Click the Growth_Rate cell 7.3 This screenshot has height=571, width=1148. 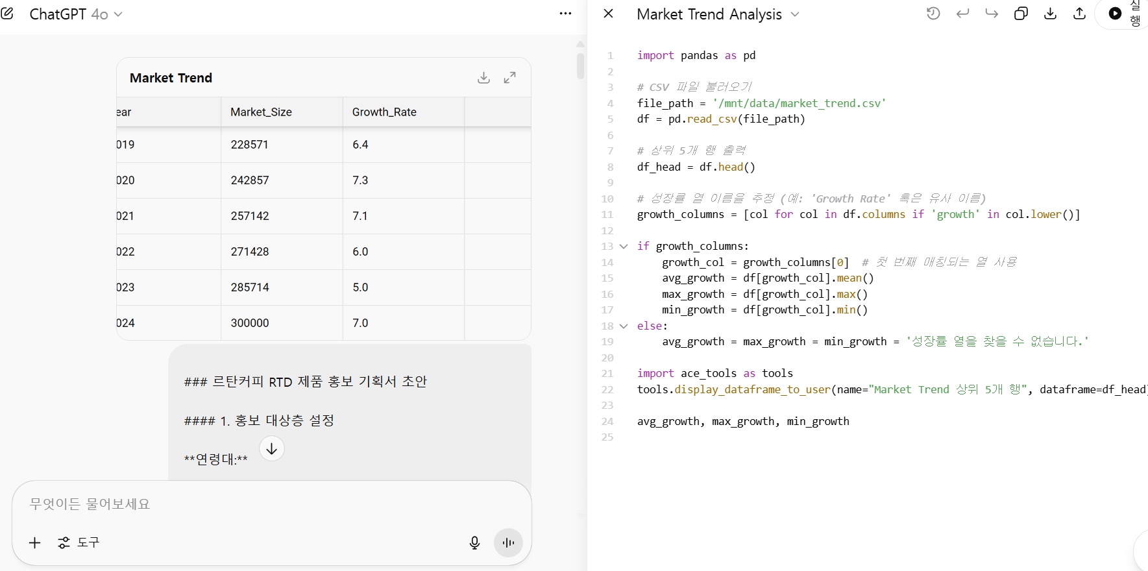click(x=404, y=180)
